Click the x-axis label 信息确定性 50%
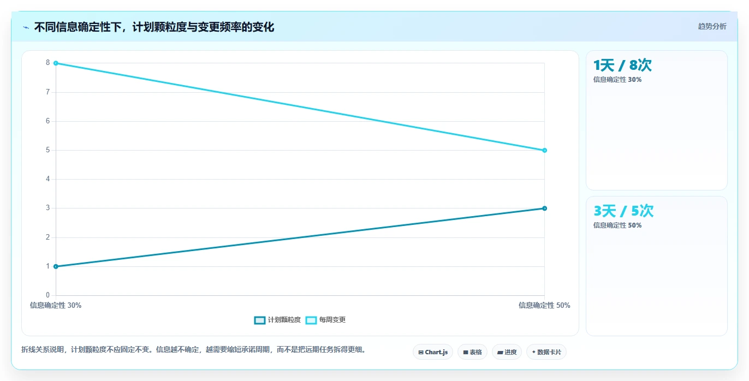 (544, 306)
